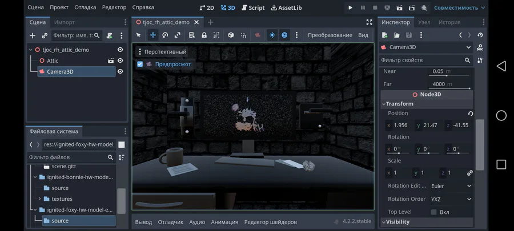Open AssetLib workspace

click(x=287, y=7)
